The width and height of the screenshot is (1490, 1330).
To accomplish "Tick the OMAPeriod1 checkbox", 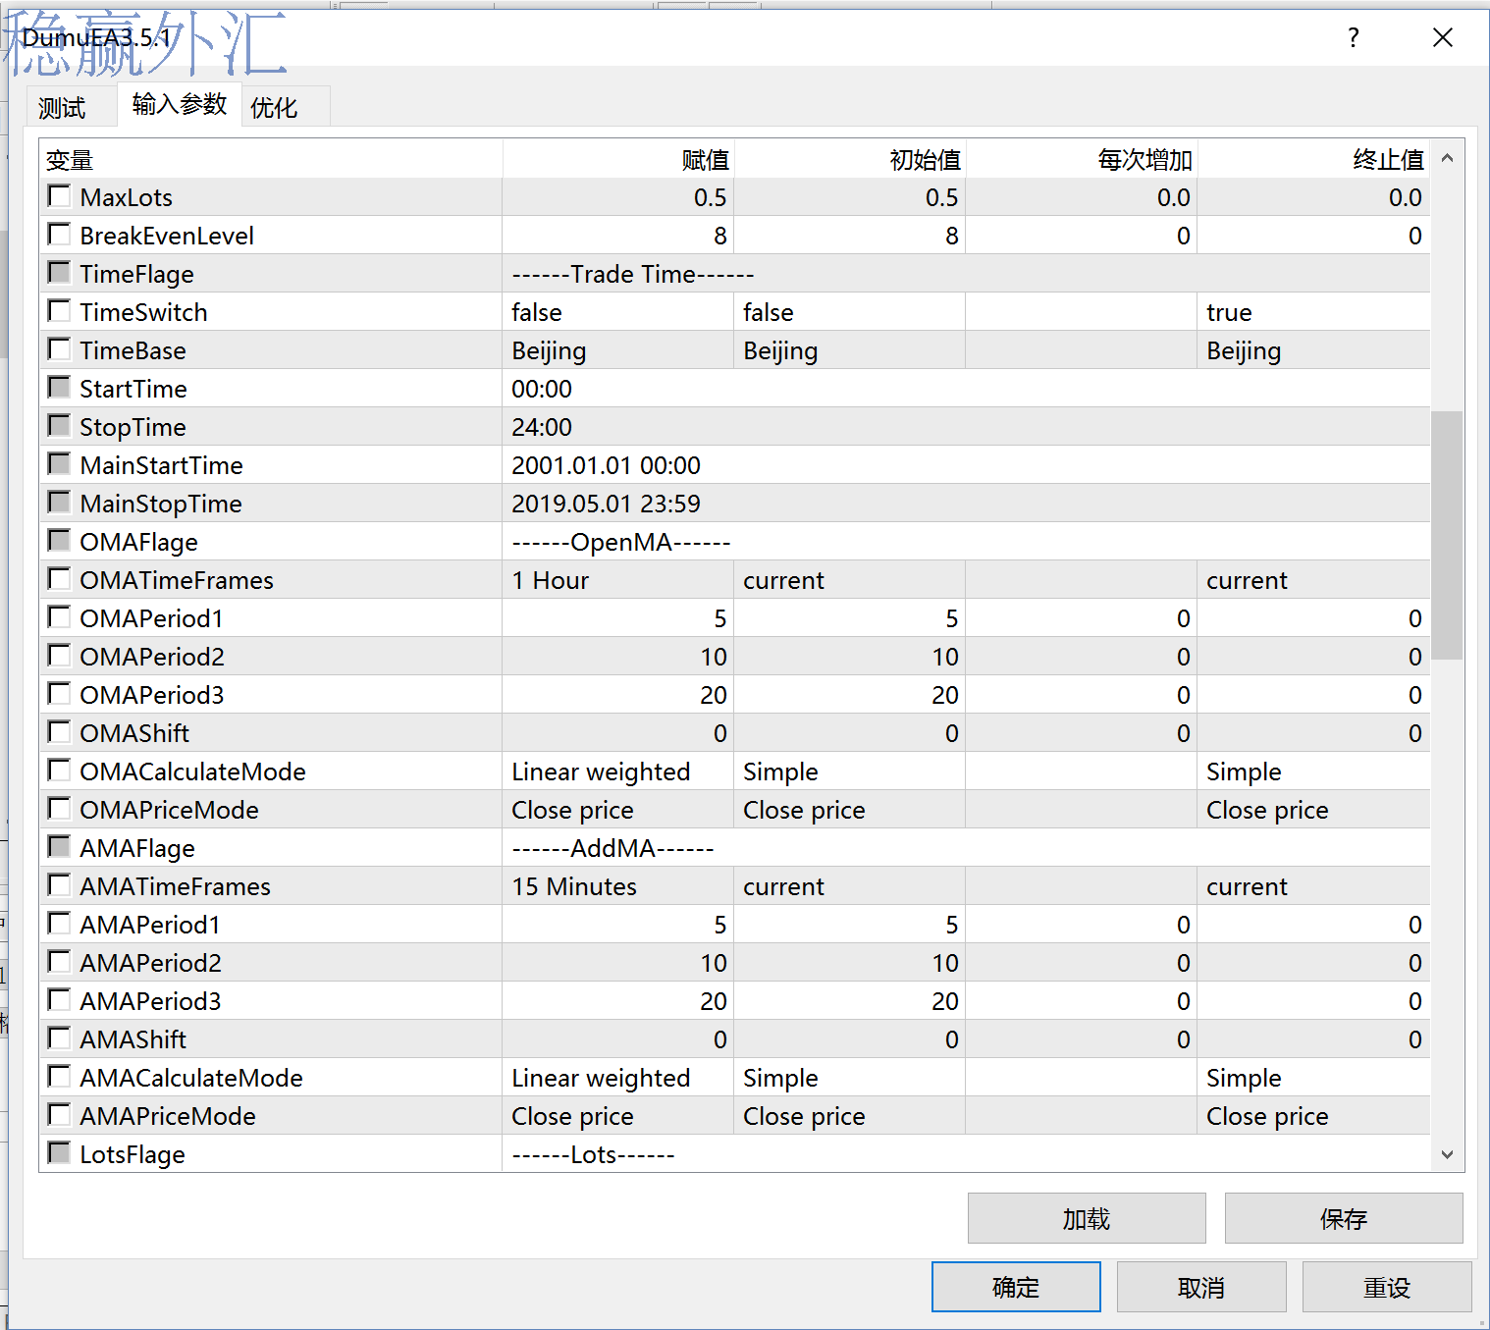I will point(59,617).
